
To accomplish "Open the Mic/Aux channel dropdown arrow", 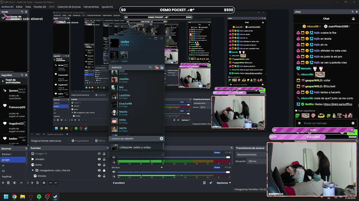I will point(162,167).
